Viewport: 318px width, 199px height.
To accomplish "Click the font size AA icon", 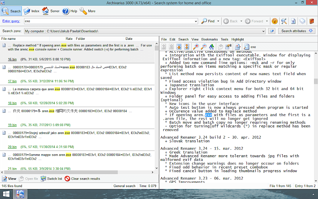I will [212, 47].
